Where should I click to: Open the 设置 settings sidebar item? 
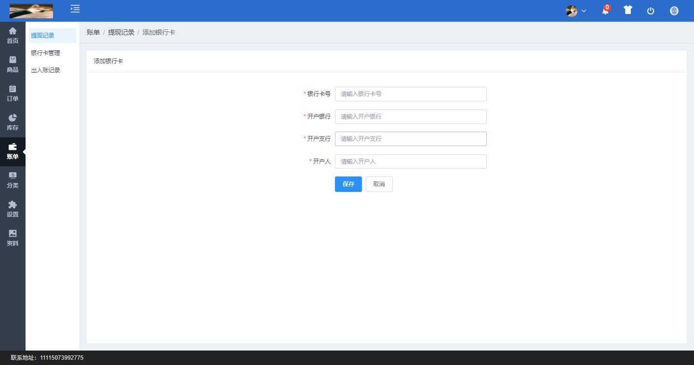pos(13,209)
